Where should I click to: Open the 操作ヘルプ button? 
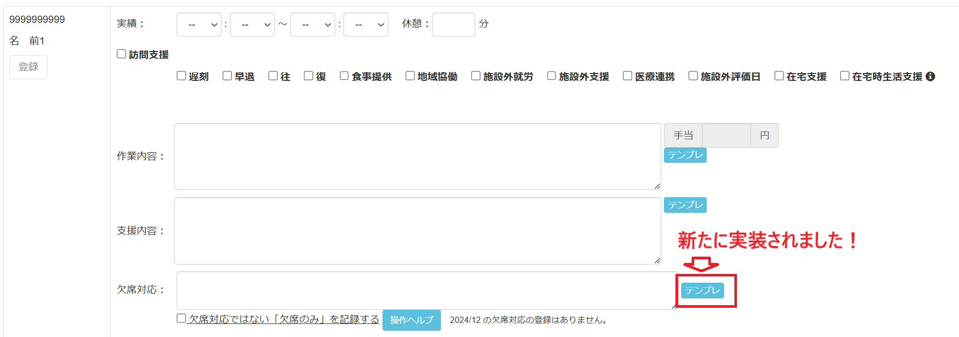point(411,320)
